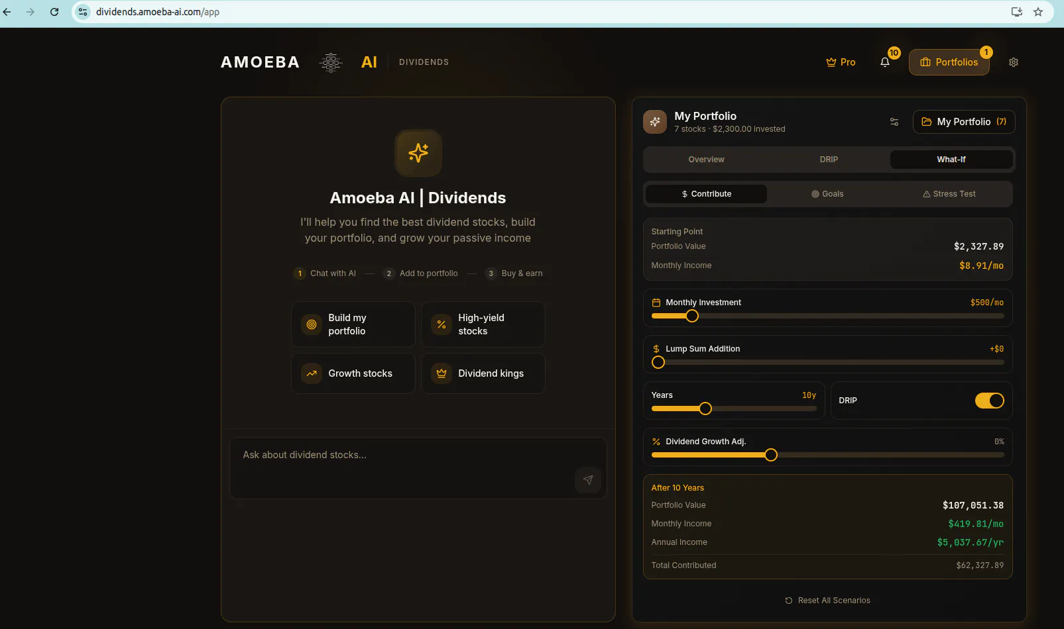
Task: Toggle the DRIP switch off
Action: pyautogui.click(x=990, y=401)
